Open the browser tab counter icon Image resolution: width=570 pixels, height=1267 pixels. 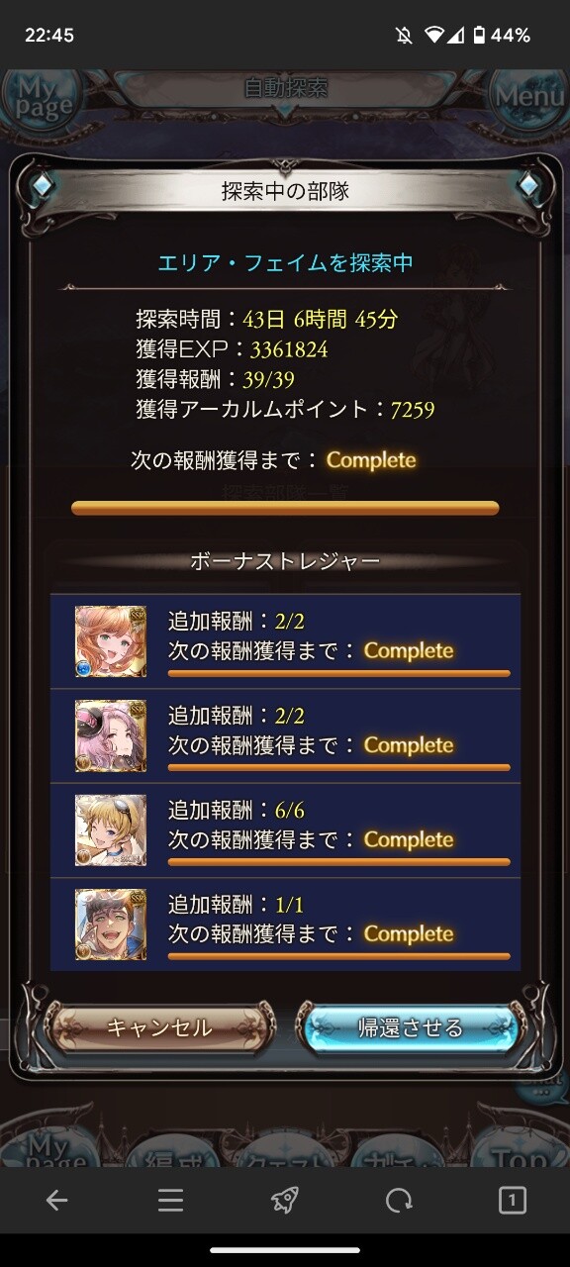[513, 1201]
